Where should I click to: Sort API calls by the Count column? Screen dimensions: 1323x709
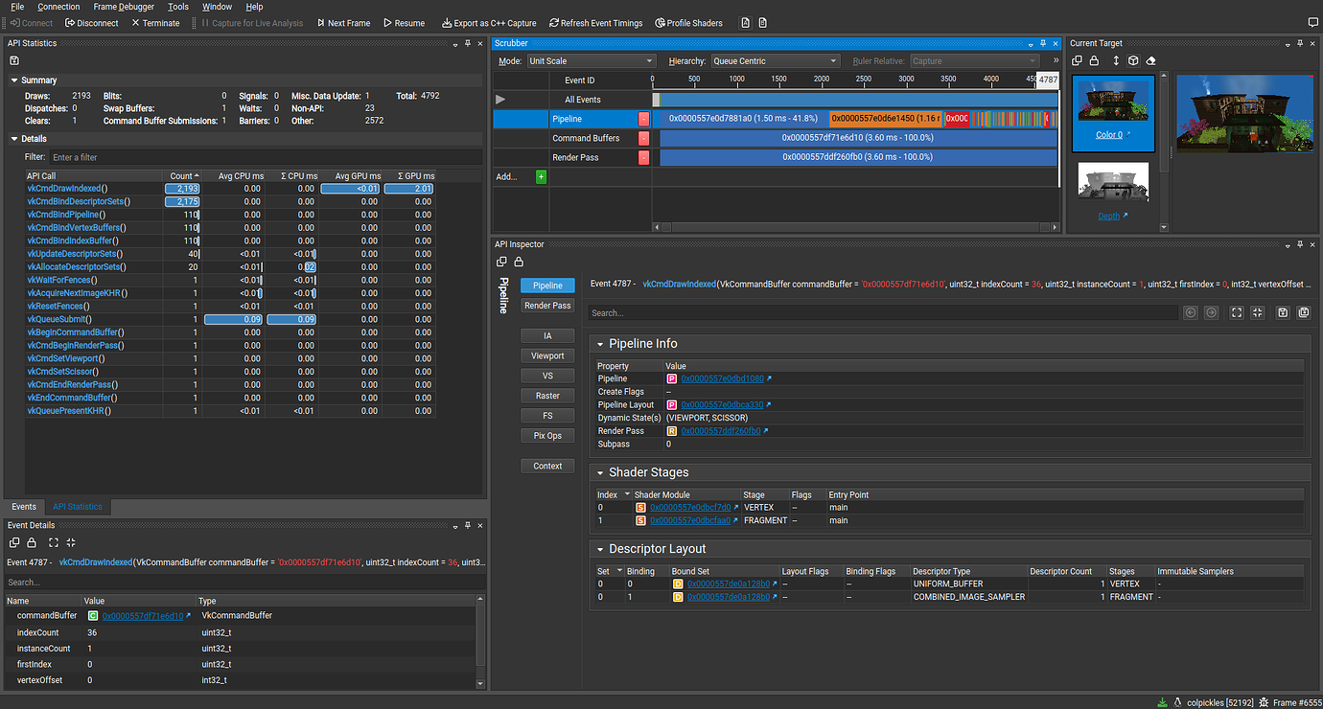[181, 176]
